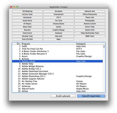Screen dimensions: 117x113
Task: Select the Disk/CD/DVD category button
Action: (27, 39)
